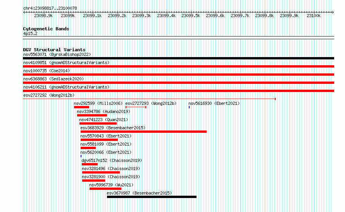Click the 23099.9k ruler position
This screenshot has width=345, height=212.
tap(289, 16)
